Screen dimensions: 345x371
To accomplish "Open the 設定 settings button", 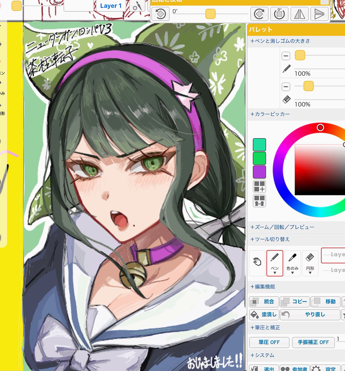I will pos(325,368).
